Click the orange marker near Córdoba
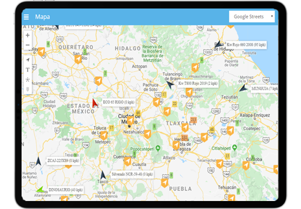This screenshot has width=301, height=209. 246,165
